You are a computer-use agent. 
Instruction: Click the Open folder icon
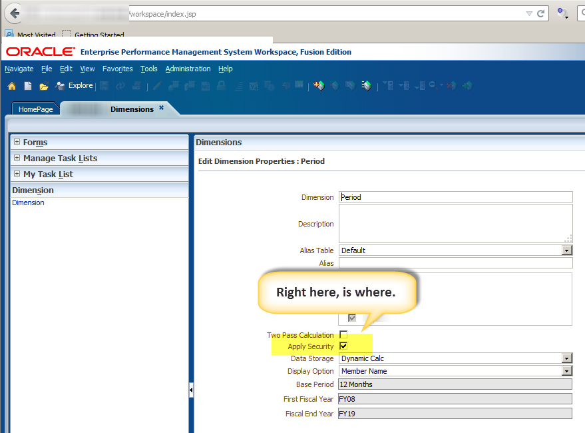[x=44, y=87]
